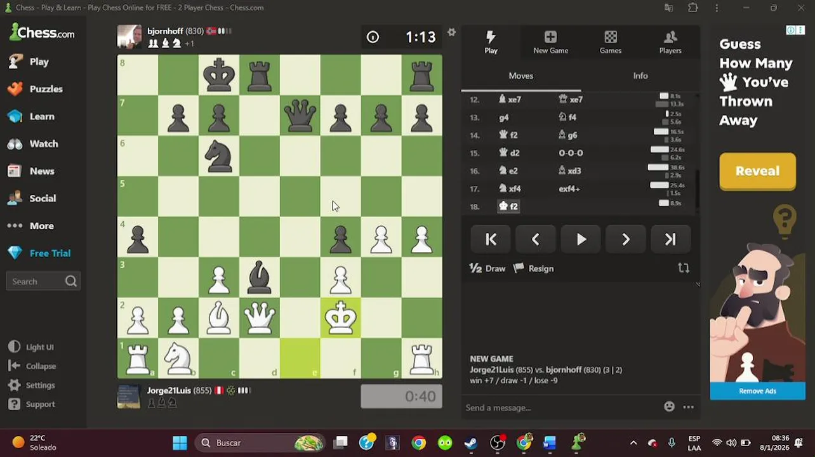Image resolution: width=815 pixels, height=457 pixels.
Task: Select the Info subtab
Action: click(640, 76)
